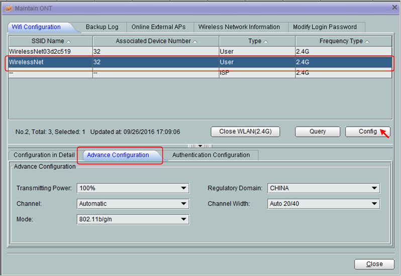Open the Mode 802.11b/g/n dropdown
The height and width of the screenshot is (276, 401).
point(133,220)
